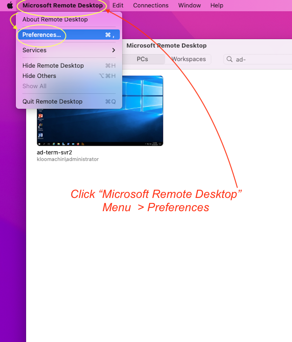Choose Hide Others
The image size is (292, 342).
coord(69,76)
